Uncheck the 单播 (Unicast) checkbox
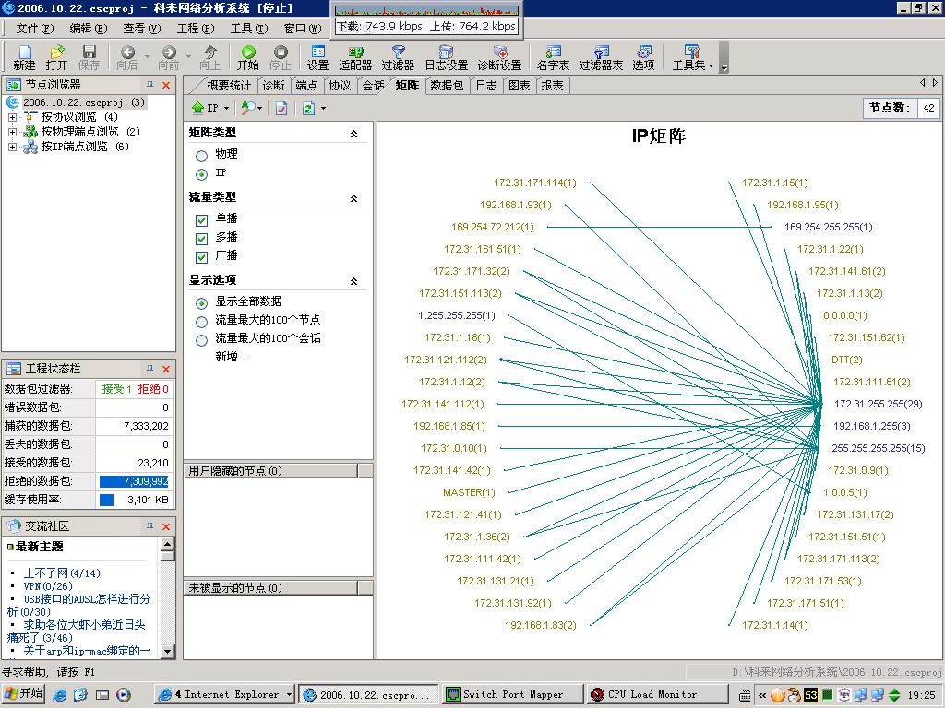Screen dimensions: 945x708 (201, 219)
